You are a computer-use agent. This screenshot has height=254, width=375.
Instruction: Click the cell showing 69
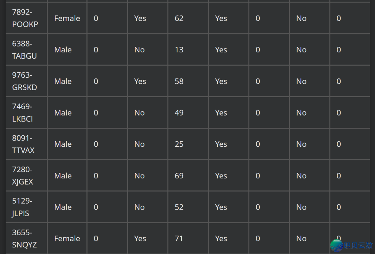point(179,176)
